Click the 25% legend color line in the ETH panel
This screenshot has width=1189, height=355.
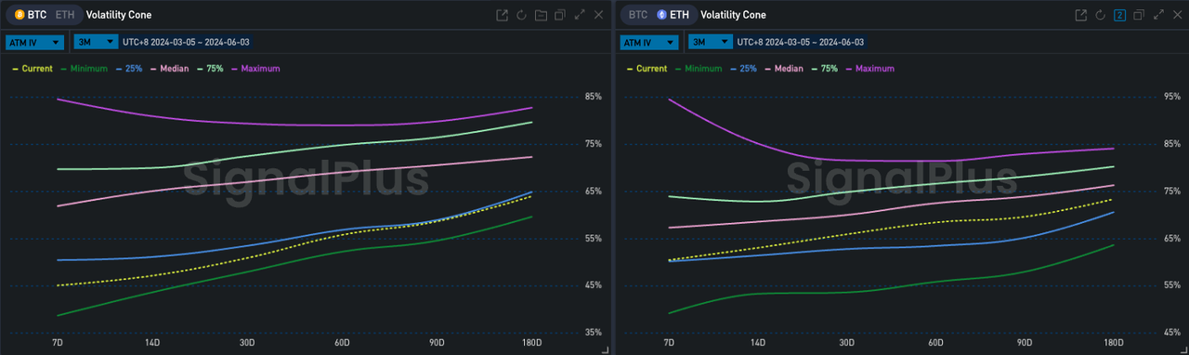[x=734, y=69]
